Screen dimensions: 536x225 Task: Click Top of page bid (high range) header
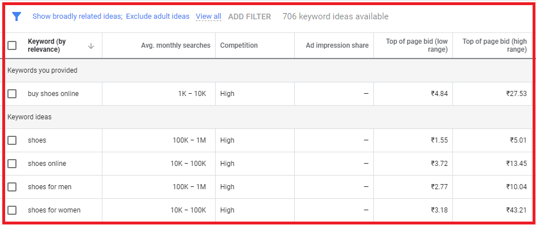pos(494,45)
